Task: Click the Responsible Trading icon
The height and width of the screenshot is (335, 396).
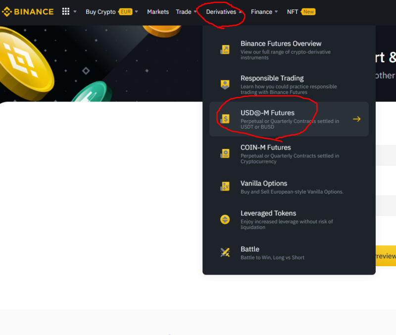Action: 225,84
